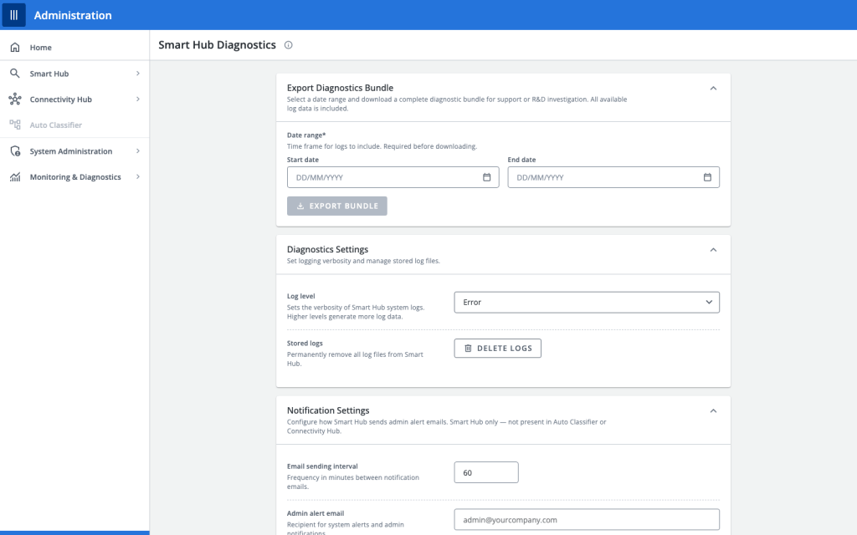Expand the Connectivity Hub sidebar chevron
The image size is (857, 535).
(x=138, y=99)
